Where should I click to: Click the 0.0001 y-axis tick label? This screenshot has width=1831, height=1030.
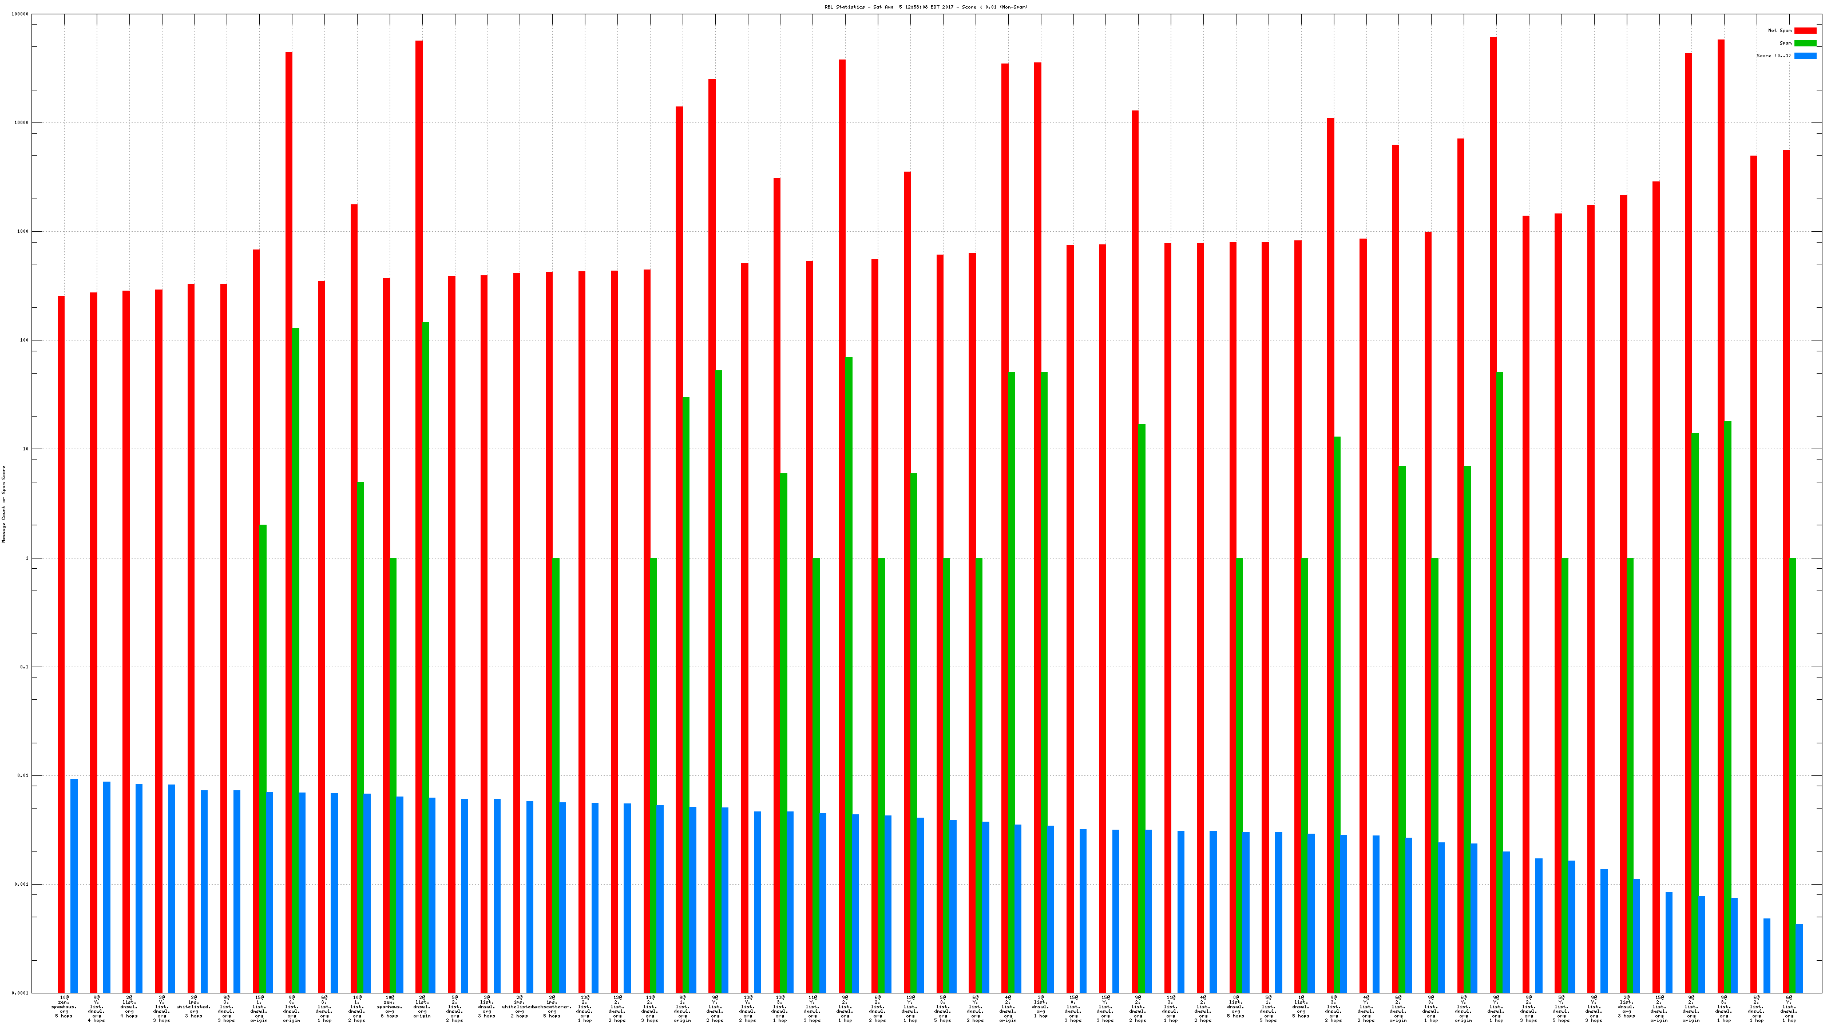[x=20, y=993]
